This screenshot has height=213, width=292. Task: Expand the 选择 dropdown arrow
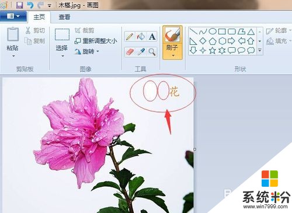click(62, 56)
